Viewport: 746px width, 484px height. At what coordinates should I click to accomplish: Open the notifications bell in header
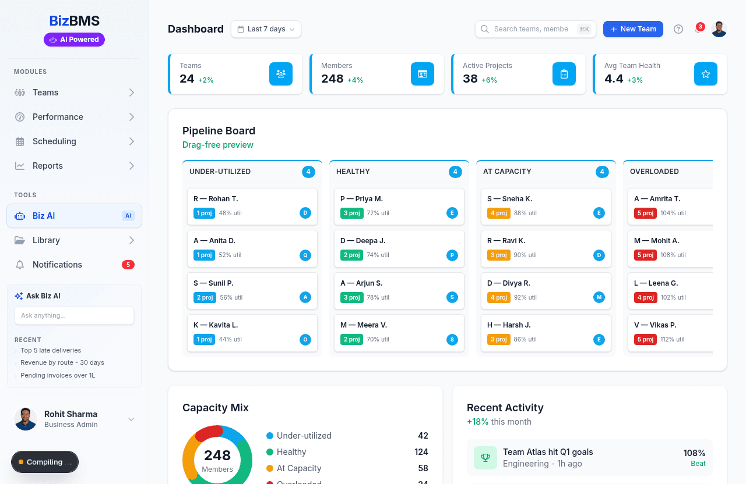(x=698, y=29)
